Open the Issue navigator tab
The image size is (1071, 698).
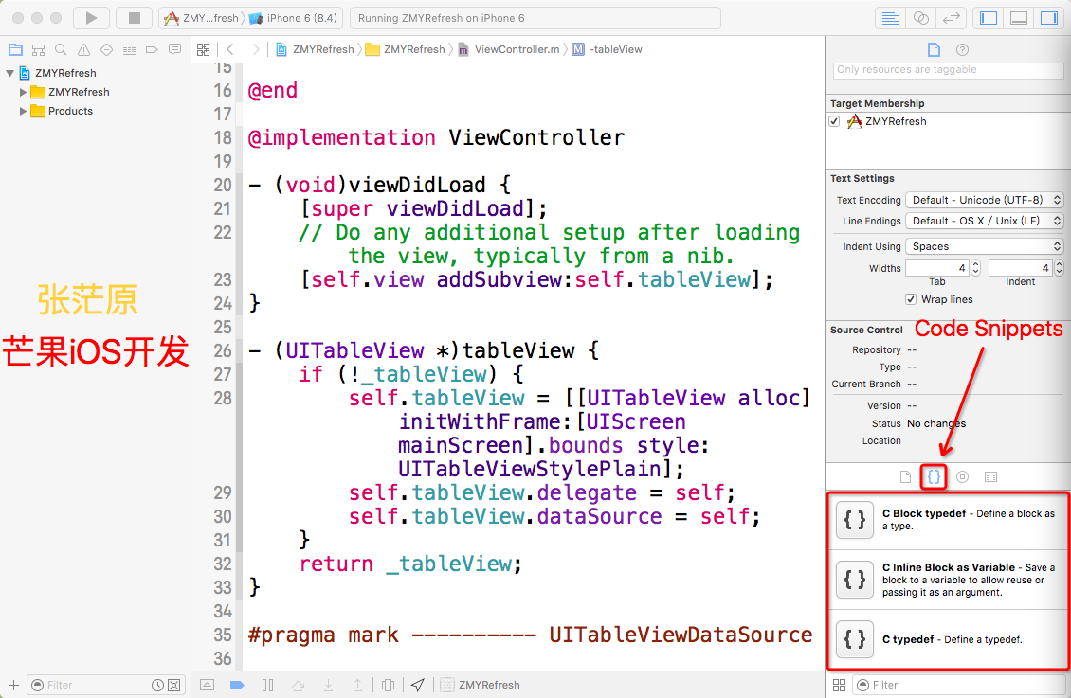click(83, 49)
